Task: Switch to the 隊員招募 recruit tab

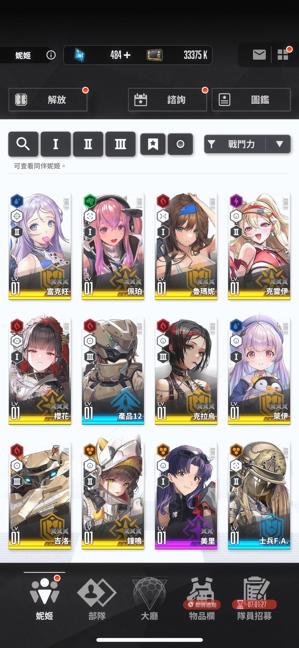Action: [254, 597]
